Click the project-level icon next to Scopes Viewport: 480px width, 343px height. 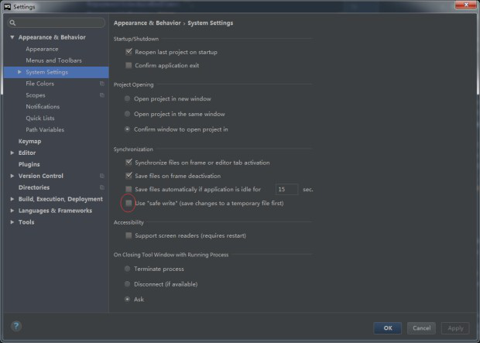pos(102,95)
